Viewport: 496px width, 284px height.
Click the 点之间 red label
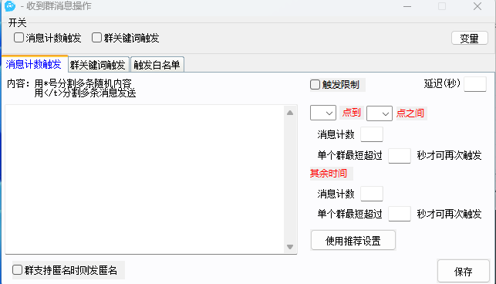pyautogui.click(x=410, y=113)
